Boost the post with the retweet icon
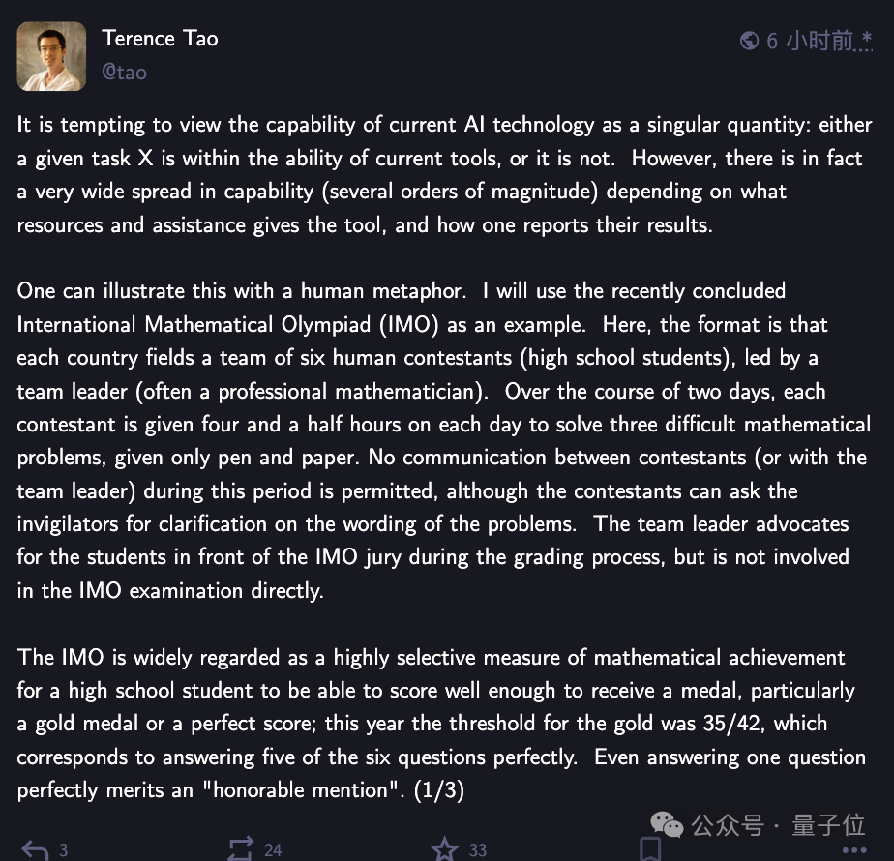Viewport: 894px width, 861px height. pos(240,849)
